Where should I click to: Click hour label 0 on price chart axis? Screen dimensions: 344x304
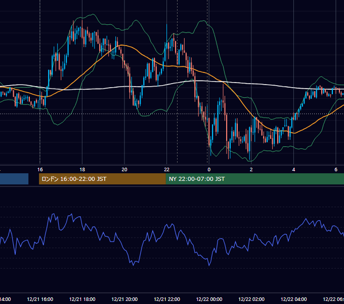pos(209,170)
